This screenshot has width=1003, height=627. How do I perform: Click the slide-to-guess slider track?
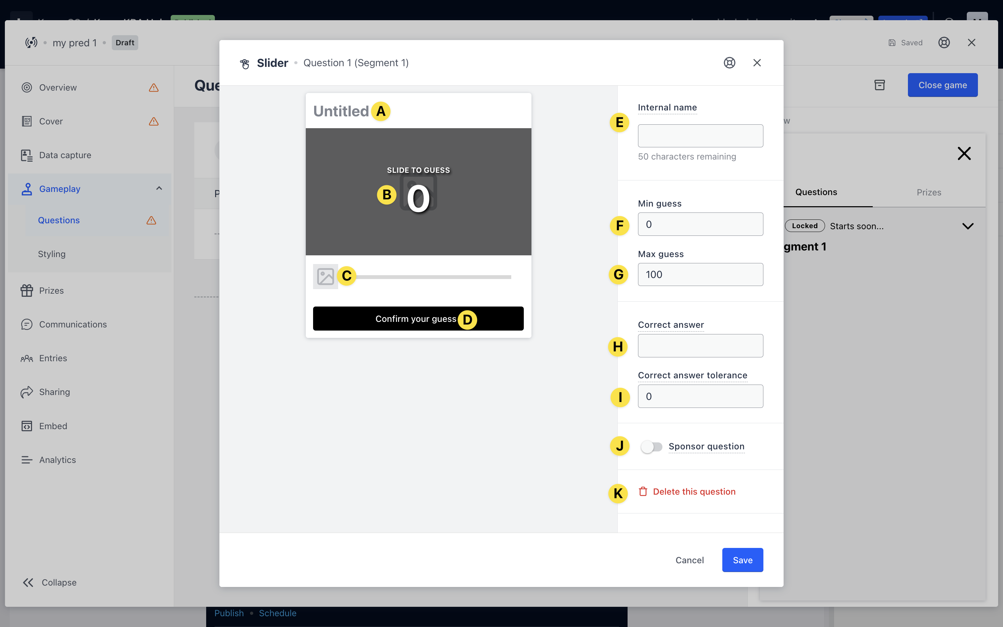433,277
